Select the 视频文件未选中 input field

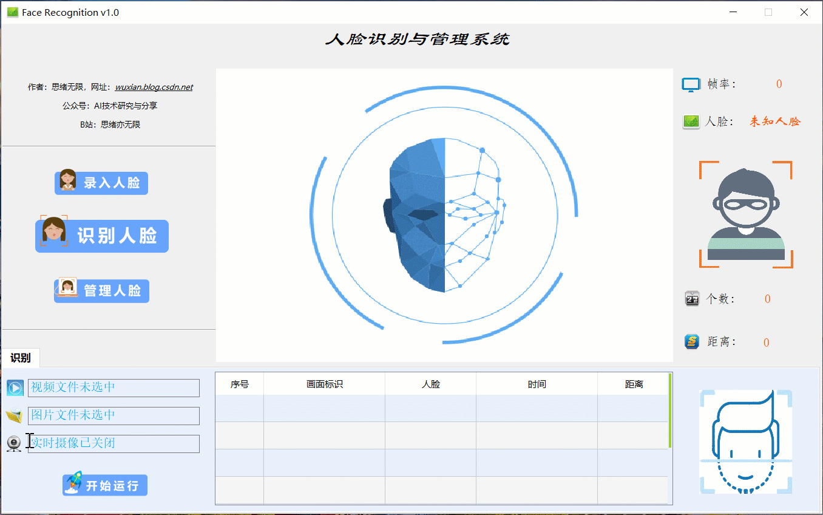pyautogui.click(x=113, y=387)
